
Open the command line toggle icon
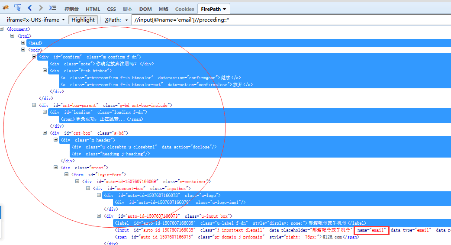pos(53,8)
